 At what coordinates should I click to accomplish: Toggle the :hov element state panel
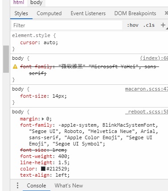132,25
